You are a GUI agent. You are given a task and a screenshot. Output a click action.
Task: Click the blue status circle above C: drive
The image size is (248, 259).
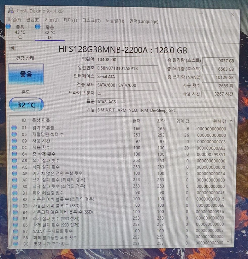point(8,26)
